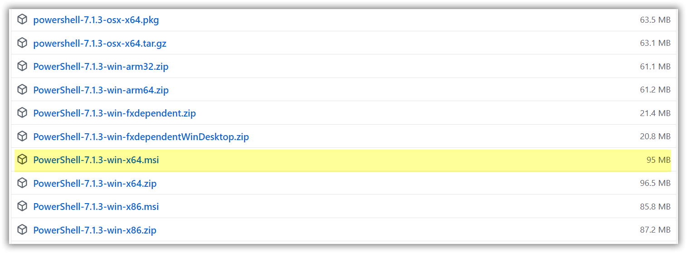Click package icon beside win-x86.zip
Image resolution: width=687 pixels, height=253 pixels.
[x=22, y=229]
